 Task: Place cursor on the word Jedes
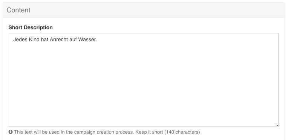20,39
